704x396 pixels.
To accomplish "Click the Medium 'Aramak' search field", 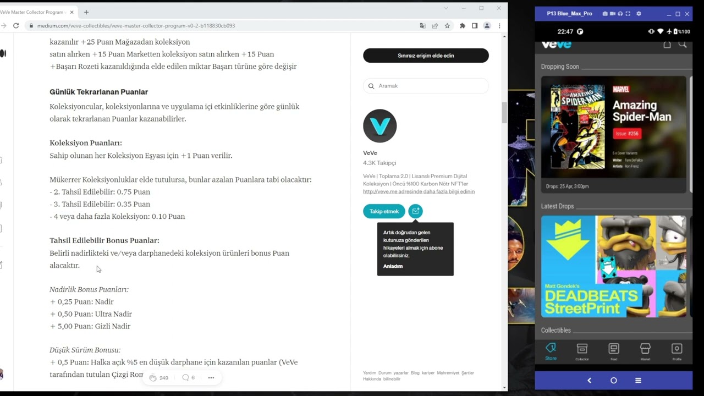I will pos(426,86).
